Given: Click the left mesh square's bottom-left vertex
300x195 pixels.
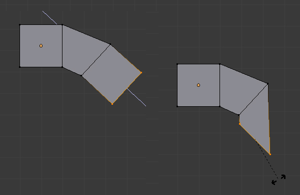Looking at the screenshot, I should point(20,67).
